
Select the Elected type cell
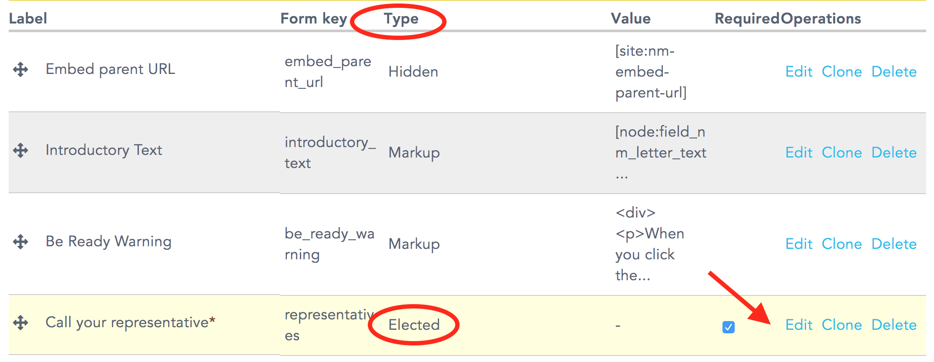click(414, 325)
